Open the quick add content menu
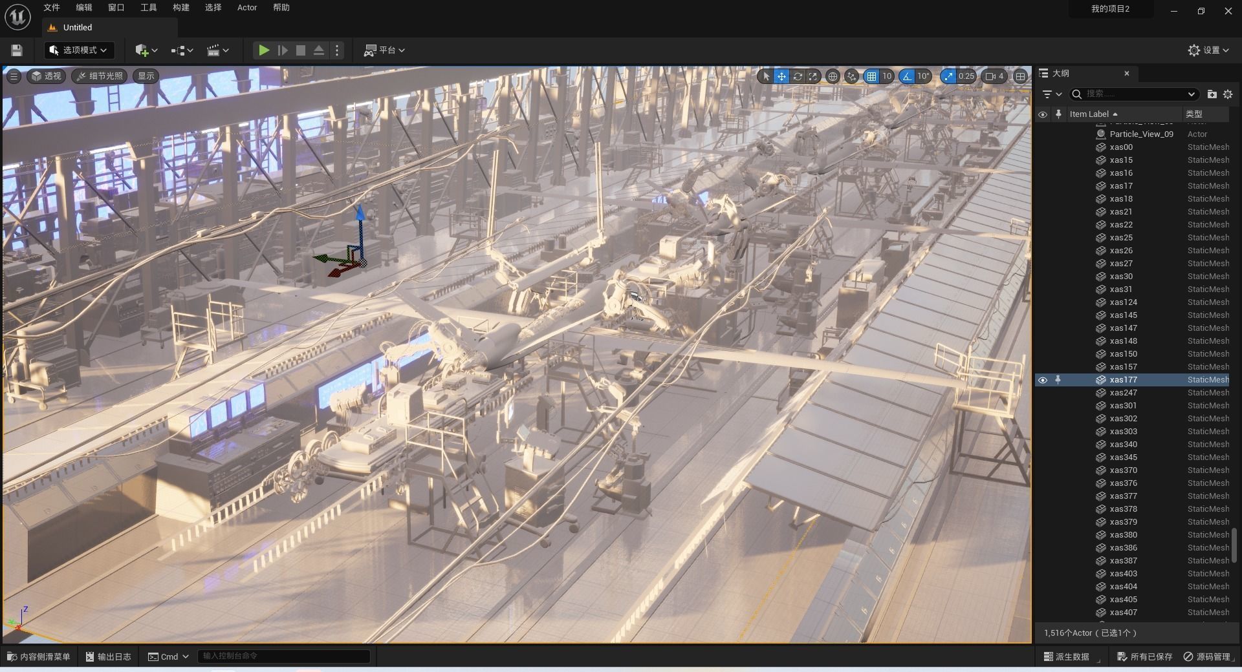 146,50
